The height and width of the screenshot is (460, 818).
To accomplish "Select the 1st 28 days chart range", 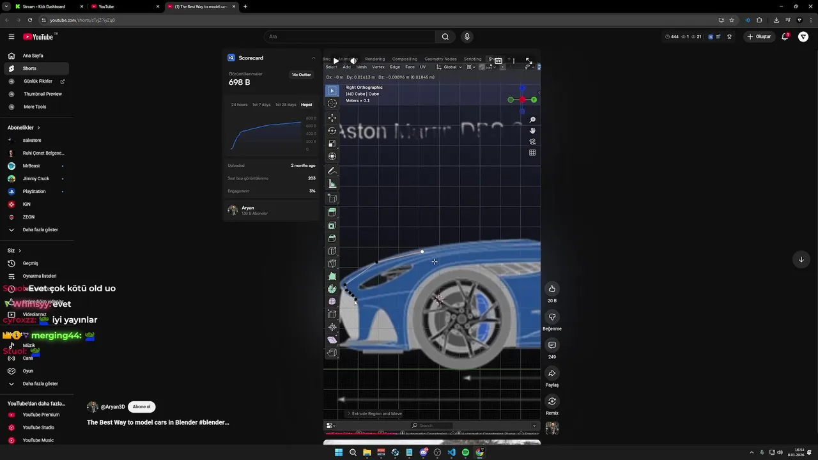I will [286, 105].
